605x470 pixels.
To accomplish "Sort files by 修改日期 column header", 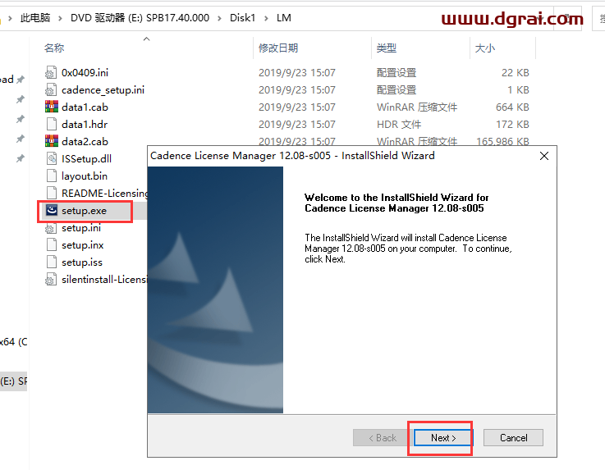I will 278,48.
